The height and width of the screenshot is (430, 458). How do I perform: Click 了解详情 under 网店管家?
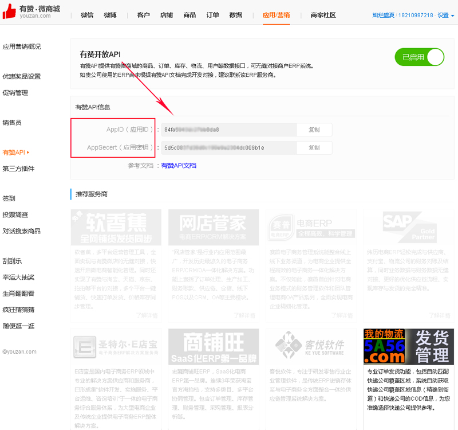[x=244, y=315]
